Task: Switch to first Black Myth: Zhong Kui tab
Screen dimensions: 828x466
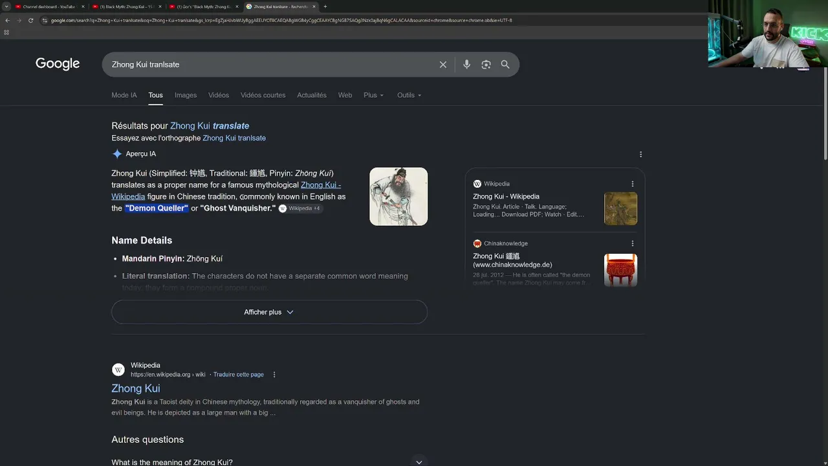Action: 126,6
